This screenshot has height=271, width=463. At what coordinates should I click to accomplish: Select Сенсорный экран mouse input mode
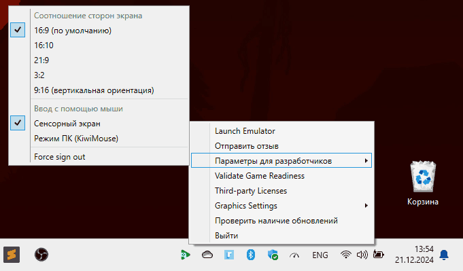point(99,123)
